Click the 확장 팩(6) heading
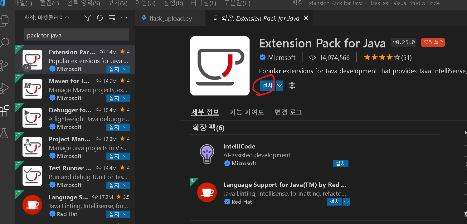Screen dimensions: 467x224 click(208, 128)
